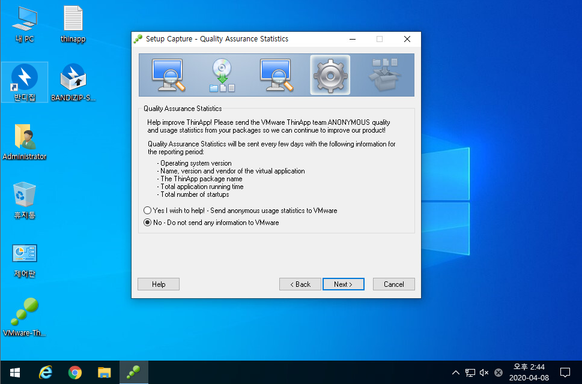Show hidden system tray icons chevron
Screen dimensions: 582x384
pos(456,373)
